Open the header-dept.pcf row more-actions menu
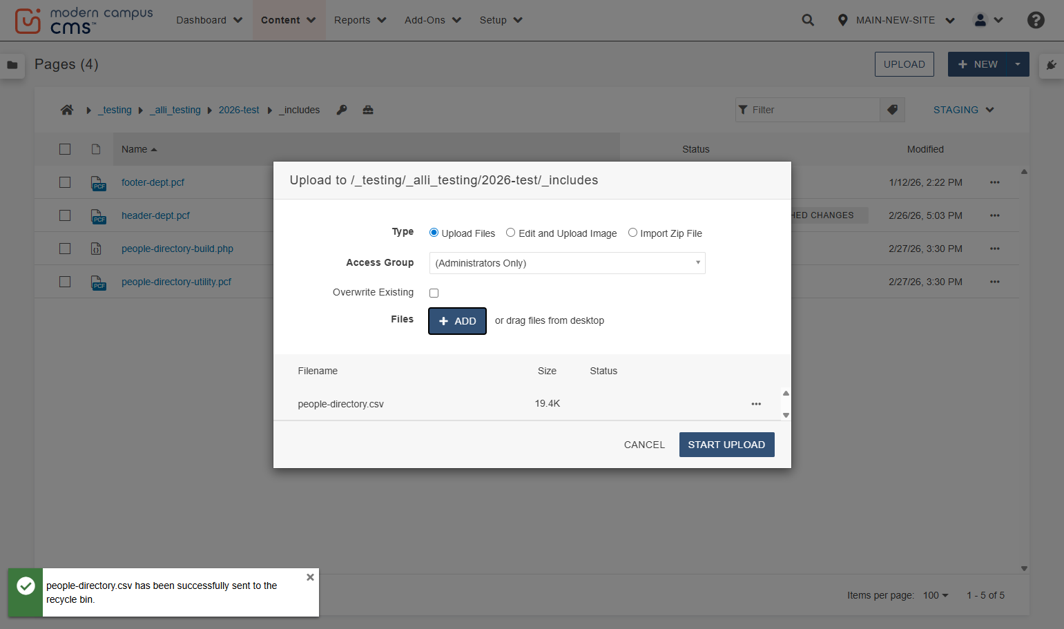This screenshot has height=629, width=1064. tap(995, 215)
